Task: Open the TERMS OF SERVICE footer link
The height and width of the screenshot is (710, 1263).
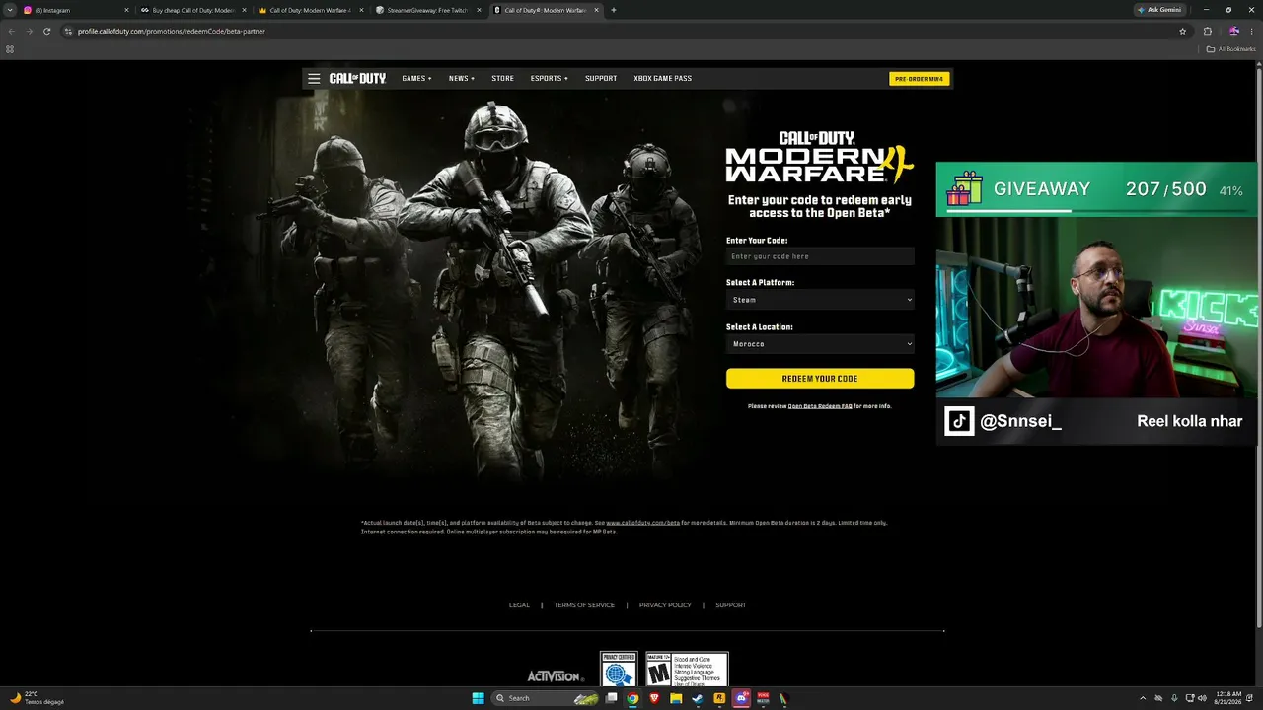Action: click(x=584, y=605)
